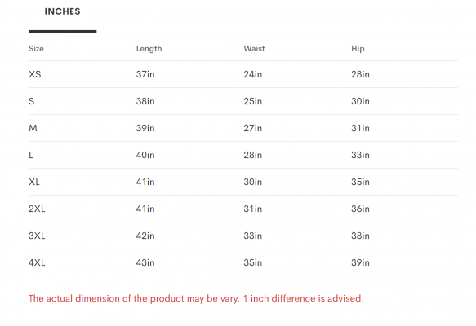Select the 2XL size row label
Viewport: 476px width, 326px height.
[37, 209]
